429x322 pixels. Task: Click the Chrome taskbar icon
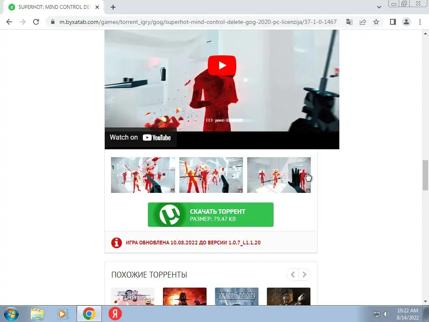[89, 314]
